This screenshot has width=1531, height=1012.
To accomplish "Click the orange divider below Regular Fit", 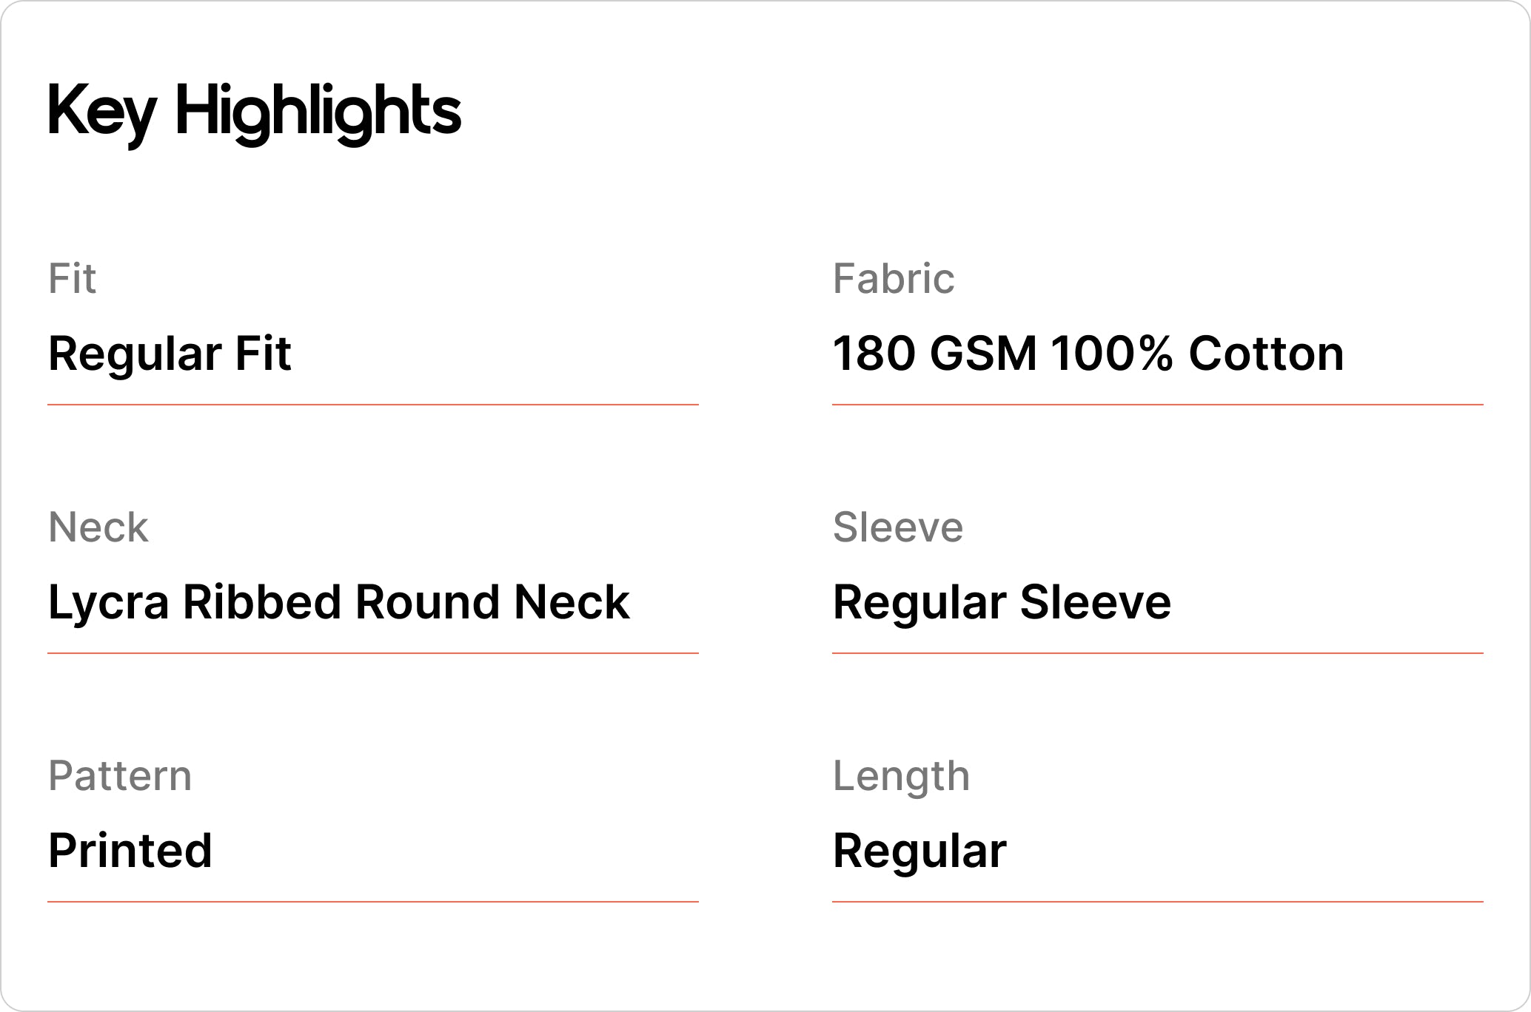I will [x=372, y=405].
